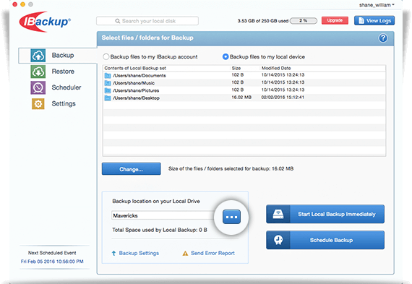Screen dimensions: 412x284
Task: Click the Change... button
Action: click(131, 169)
